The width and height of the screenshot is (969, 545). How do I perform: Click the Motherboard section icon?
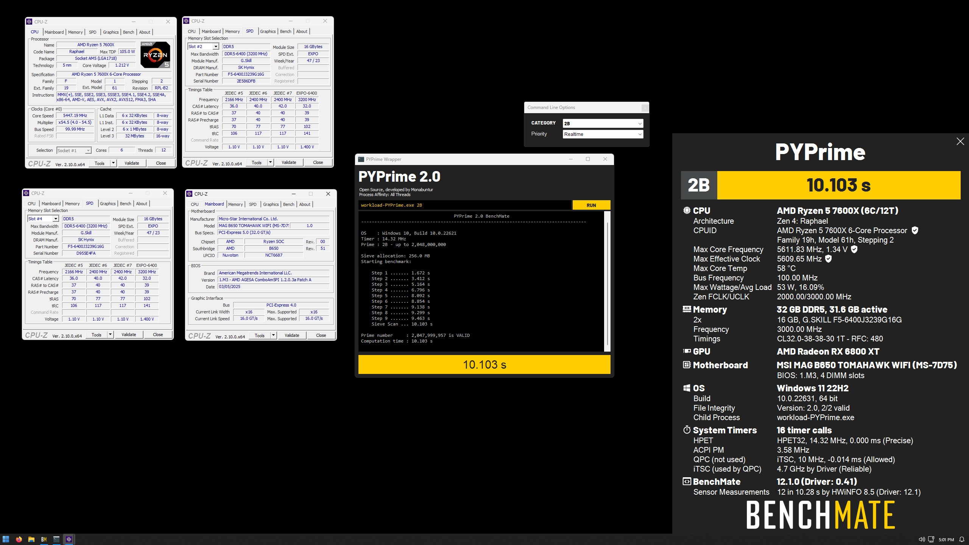(x=687, y=365)
